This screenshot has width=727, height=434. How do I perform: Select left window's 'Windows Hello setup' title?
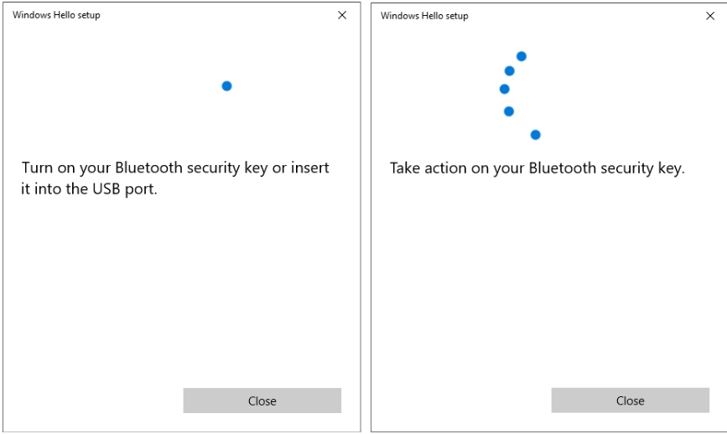pos(56,16)
